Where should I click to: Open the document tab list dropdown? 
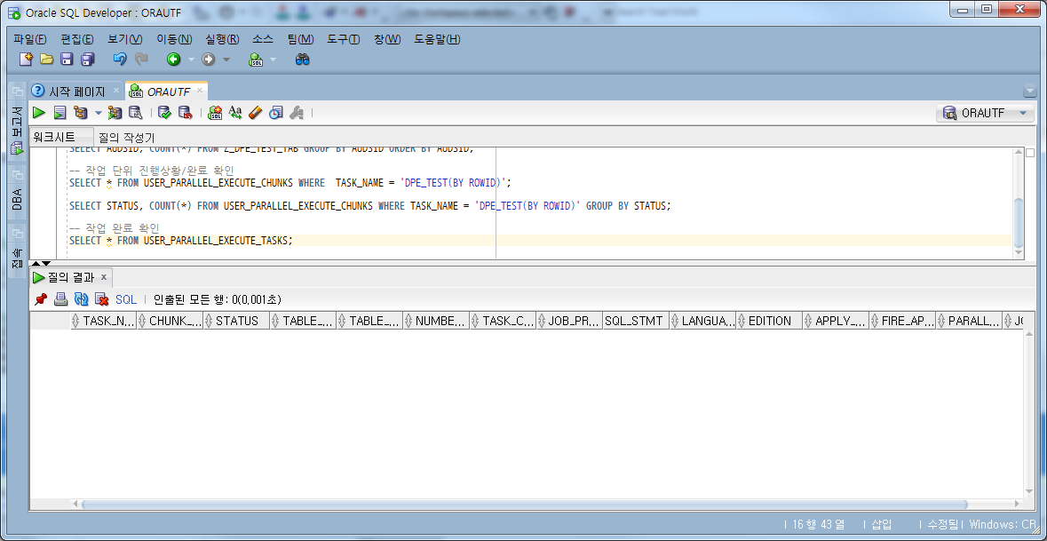tap(1028, 91)
